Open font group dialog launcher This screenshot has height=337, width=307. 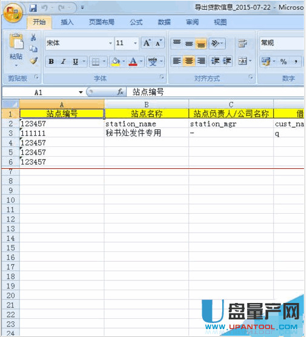point(162,77)
